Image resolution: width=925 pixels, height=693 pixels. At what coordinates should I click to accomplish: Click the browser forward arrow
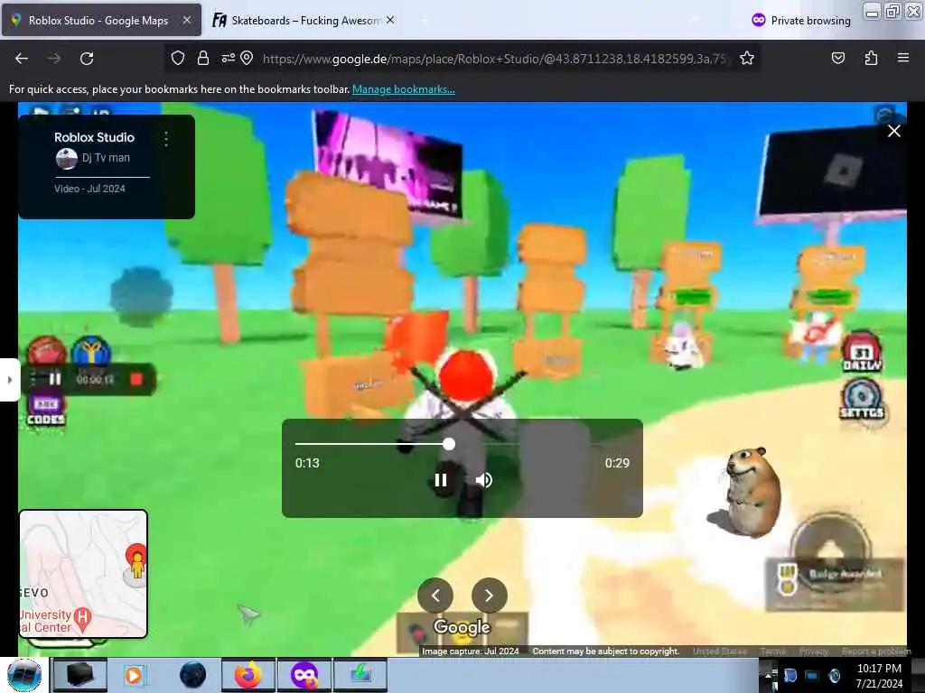click(53, 59)
